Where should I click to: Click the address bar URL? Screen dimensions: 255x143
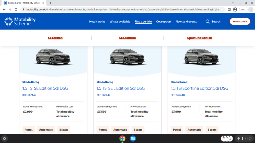coord(123,10)
